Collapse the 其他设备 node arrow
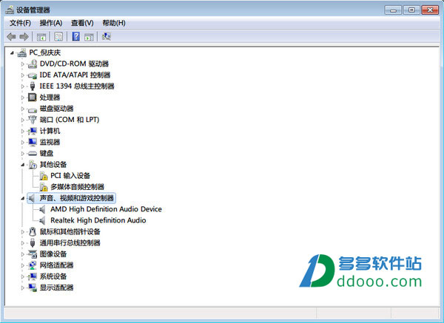444x323 pixels. click(23, 165)
